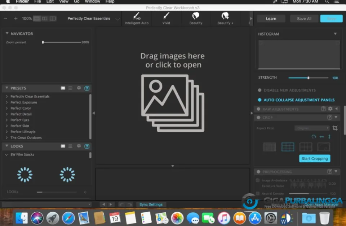Zoom in with the plus icon
Viewport: 346px width, 226px height.
15,18
